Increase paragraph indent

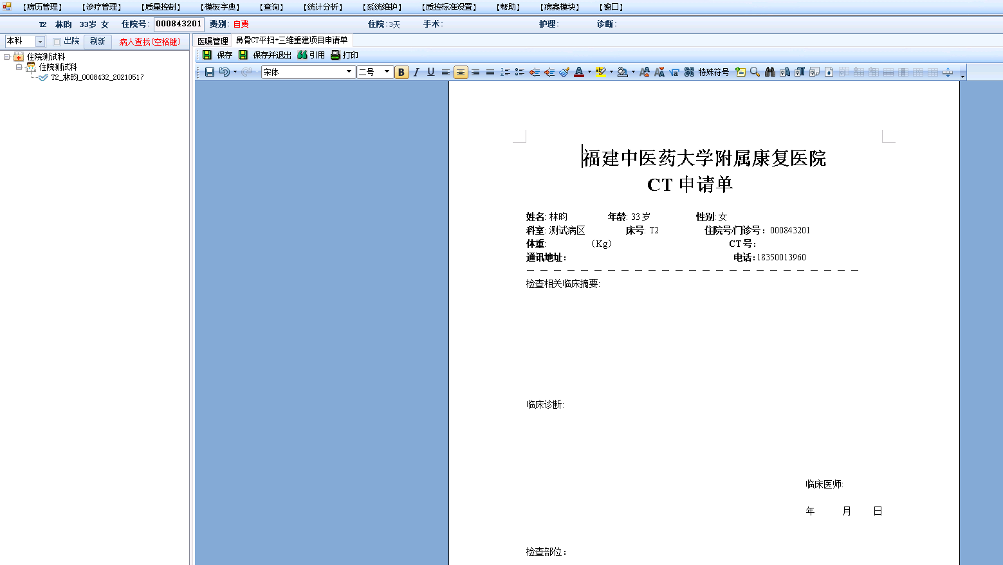pyautogui.click(x=549, y=72)
